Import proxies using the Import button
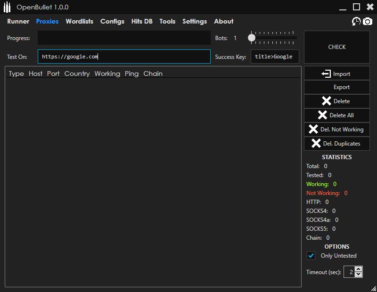 (336, 73)
